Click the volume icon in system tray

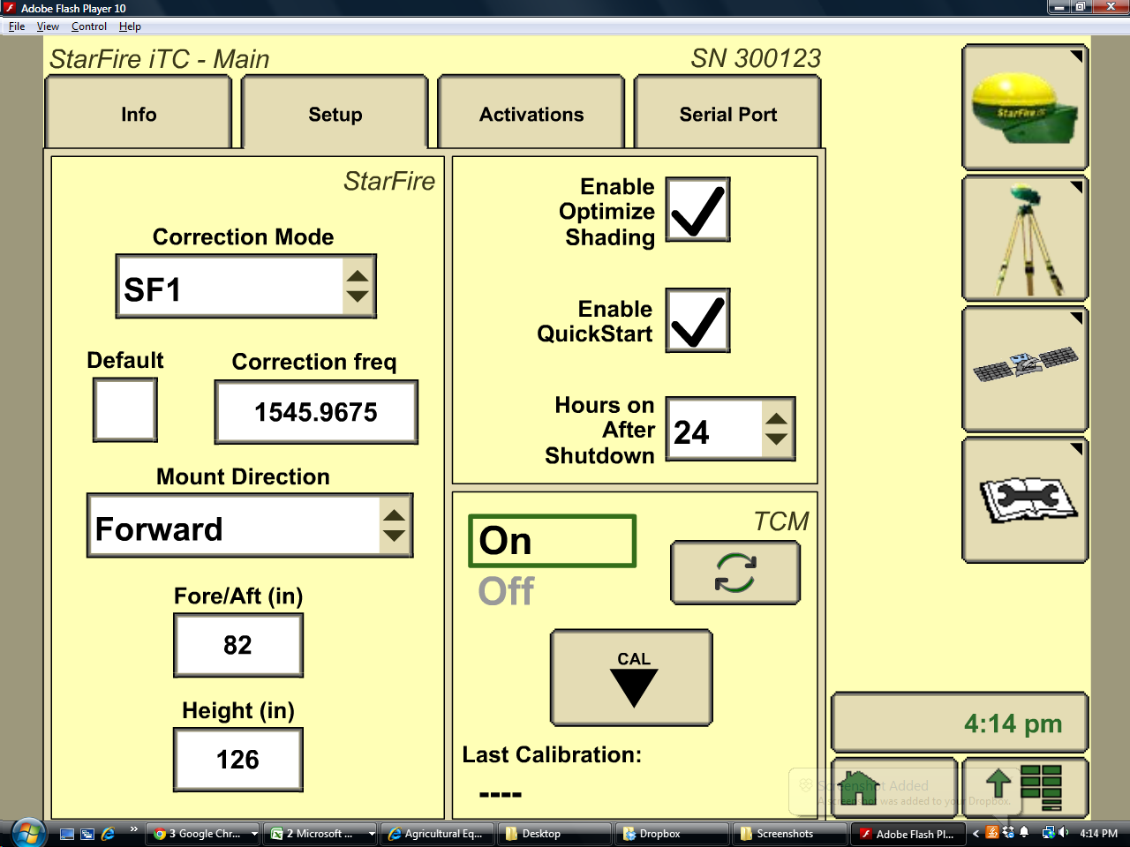click(x=1064, y=833)
